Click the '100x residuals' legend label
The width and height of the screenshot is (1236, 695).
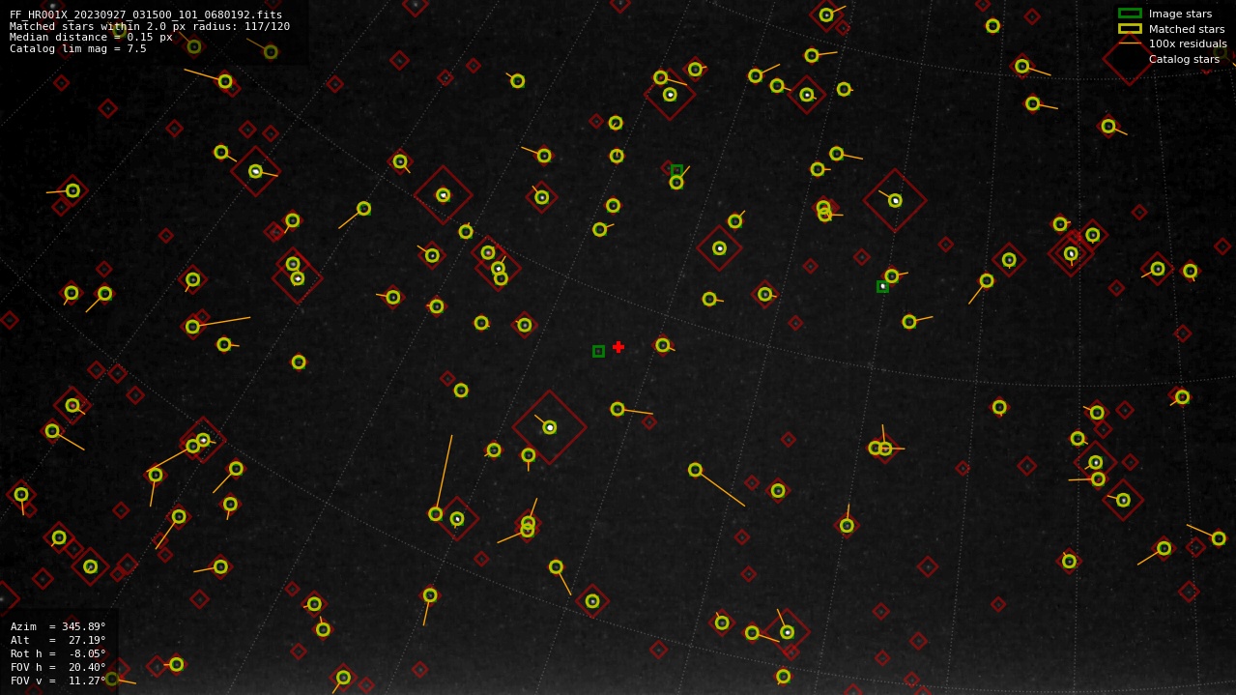1188,43
